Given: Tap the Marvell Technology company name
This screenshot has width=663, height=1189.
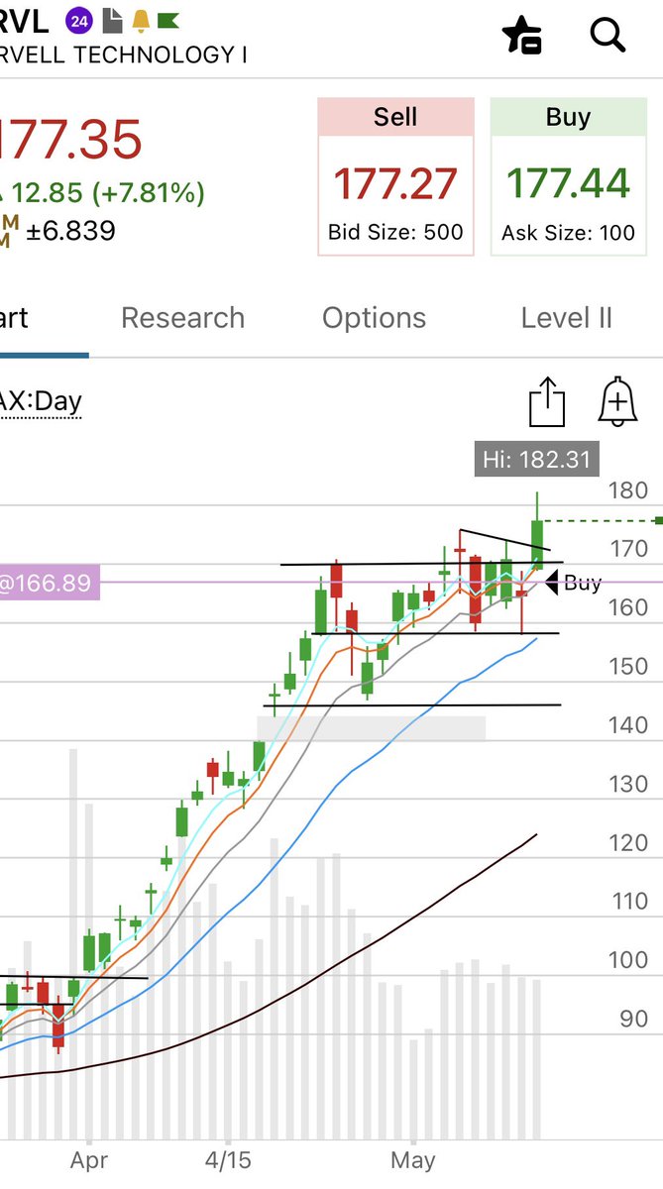Looking at the screenshot, I should tap(124, 54).
